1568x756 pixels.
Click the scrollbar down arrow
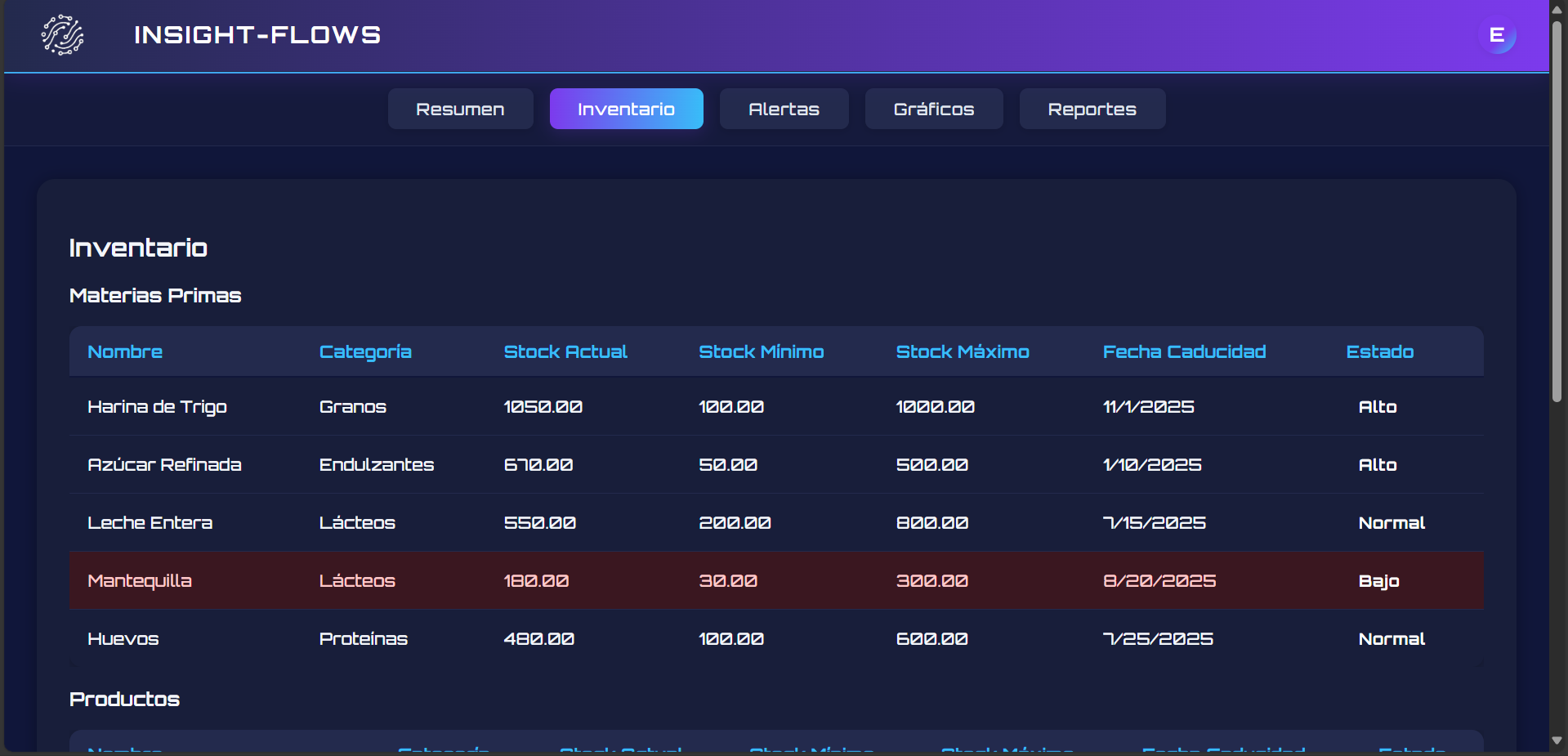coord(1557,740)
